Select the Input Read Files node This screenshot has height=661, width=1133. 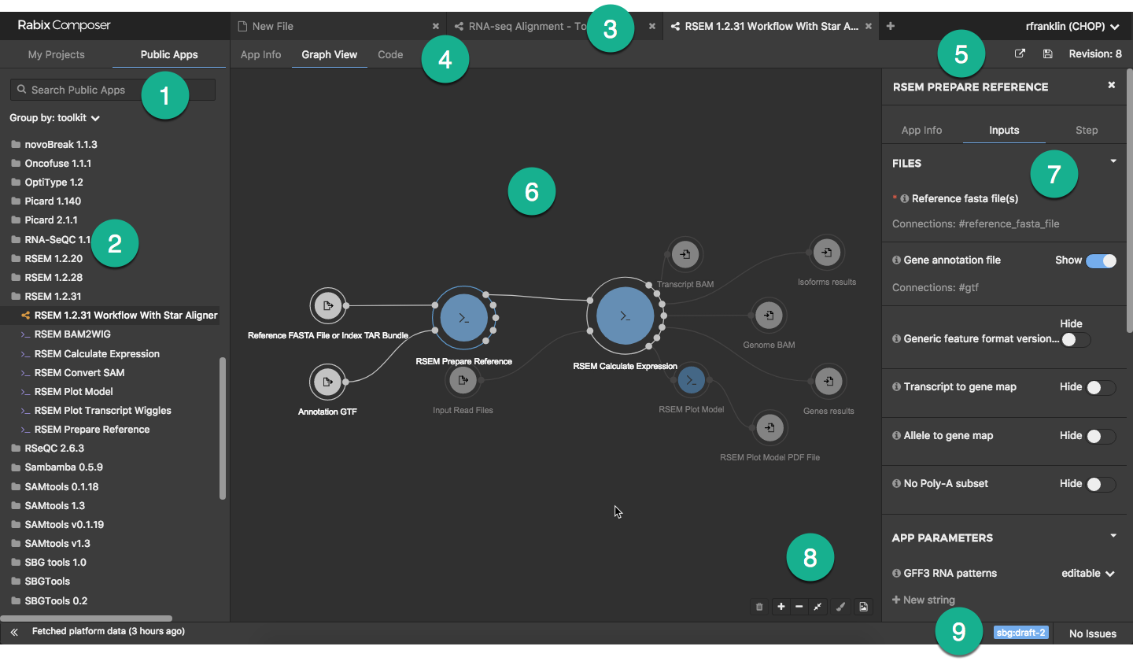point(463,381)
